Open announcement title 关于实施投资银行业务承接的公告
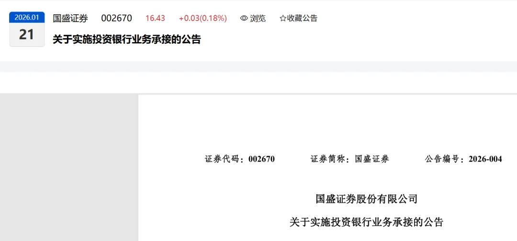This screenshot has height=241, width=517. [x=127, y=40]
